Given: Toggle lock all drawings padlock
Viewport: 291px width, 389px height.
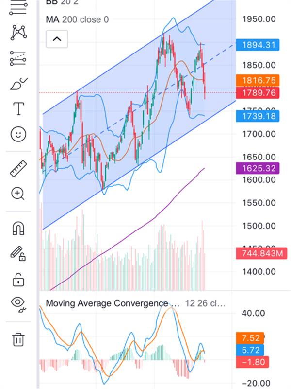Looking at the screenshot, I should tap(18, 280).
